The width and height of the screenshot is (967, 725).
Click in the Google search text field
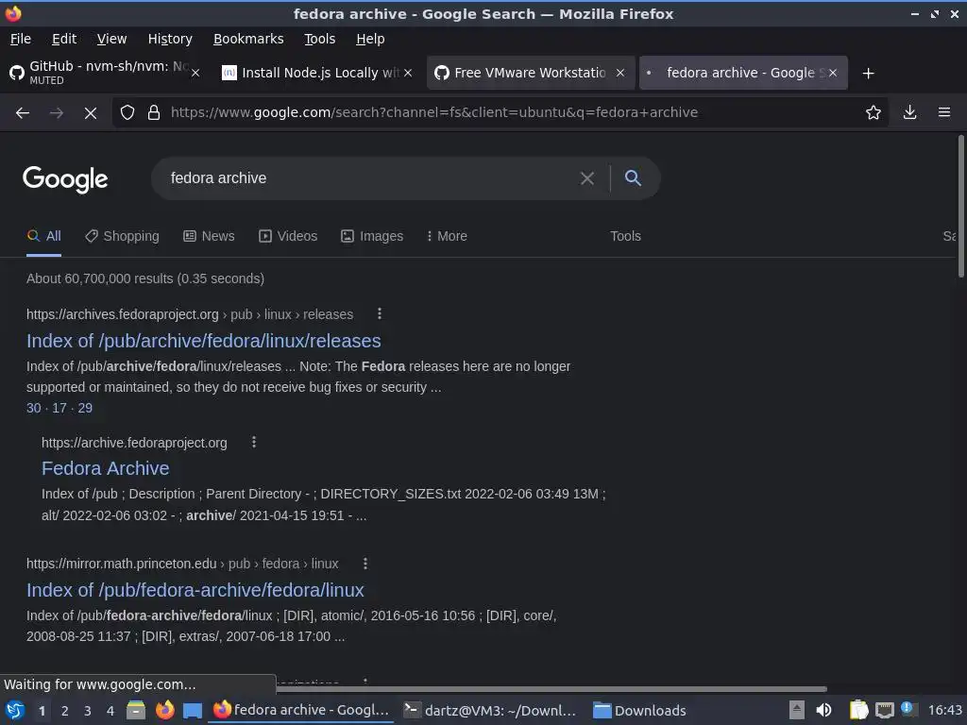point(370,178)
